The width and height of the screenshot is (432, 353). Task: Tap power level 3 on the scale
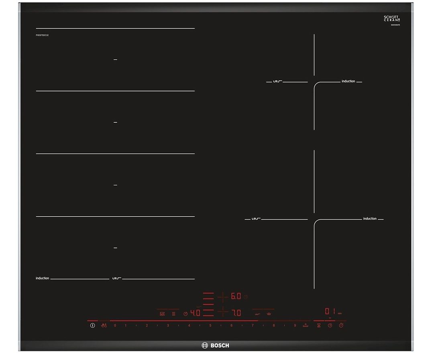tap(168, 325)
